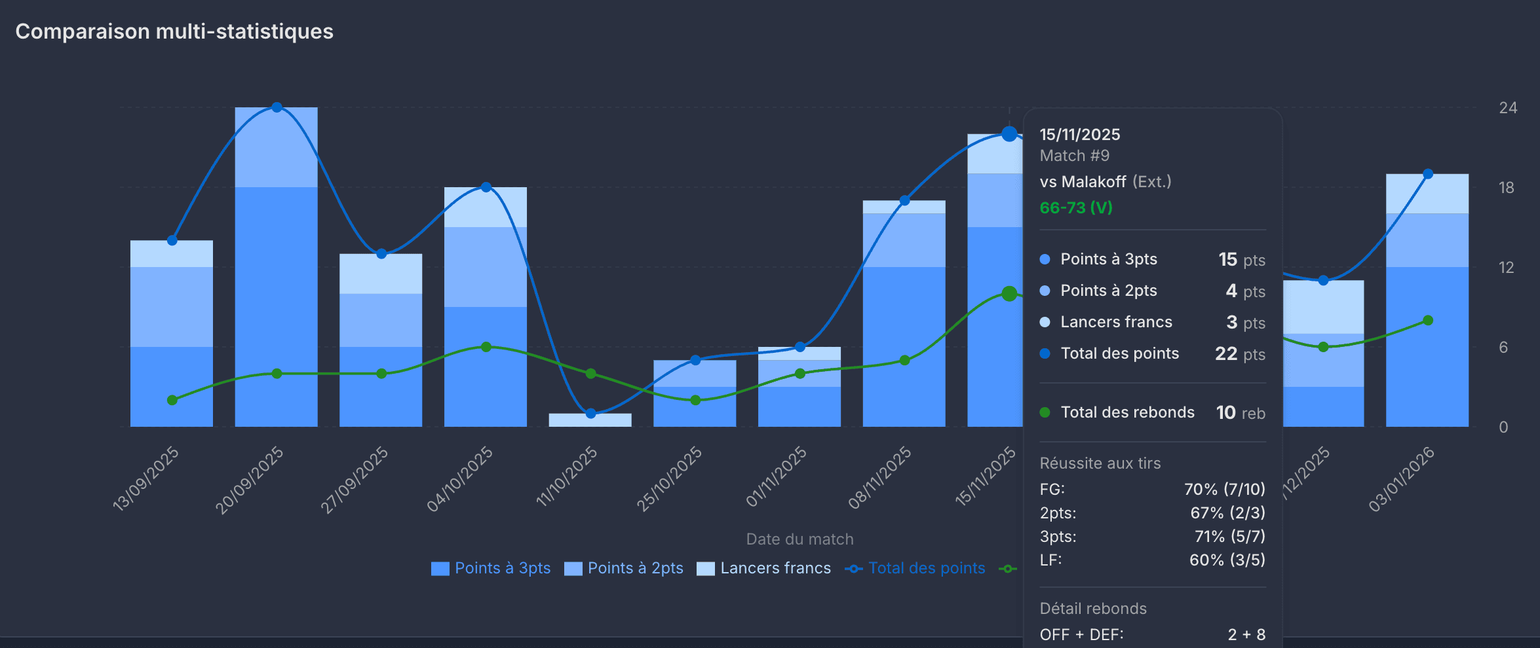Click the small 11/10/2025 free throws bar
This screenshot has height=648, width=1540.
click(590, 420)
